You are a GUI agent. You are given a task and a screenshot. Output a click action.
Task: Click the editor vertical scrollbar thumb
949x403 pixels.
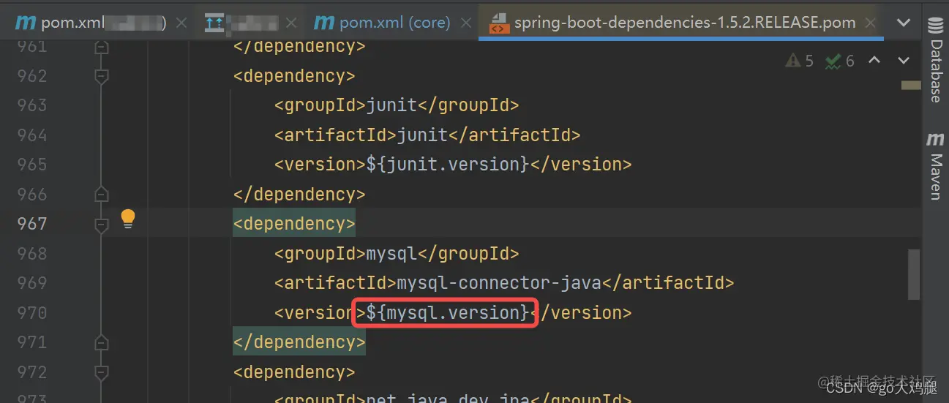[x=914, y=274]
